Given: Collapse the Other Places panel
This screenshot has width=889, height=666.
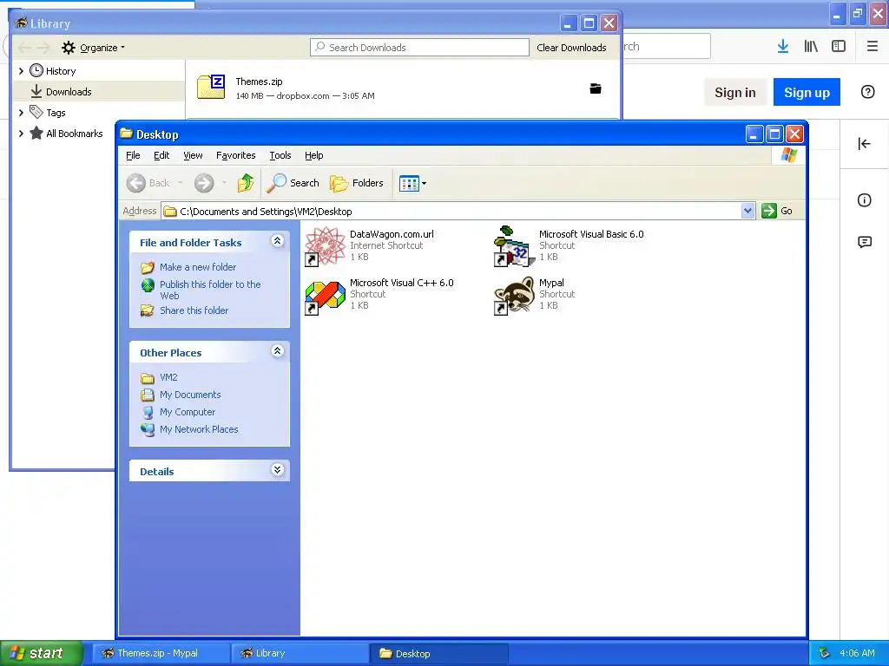Looking at the screenshot, I should 277,351.
